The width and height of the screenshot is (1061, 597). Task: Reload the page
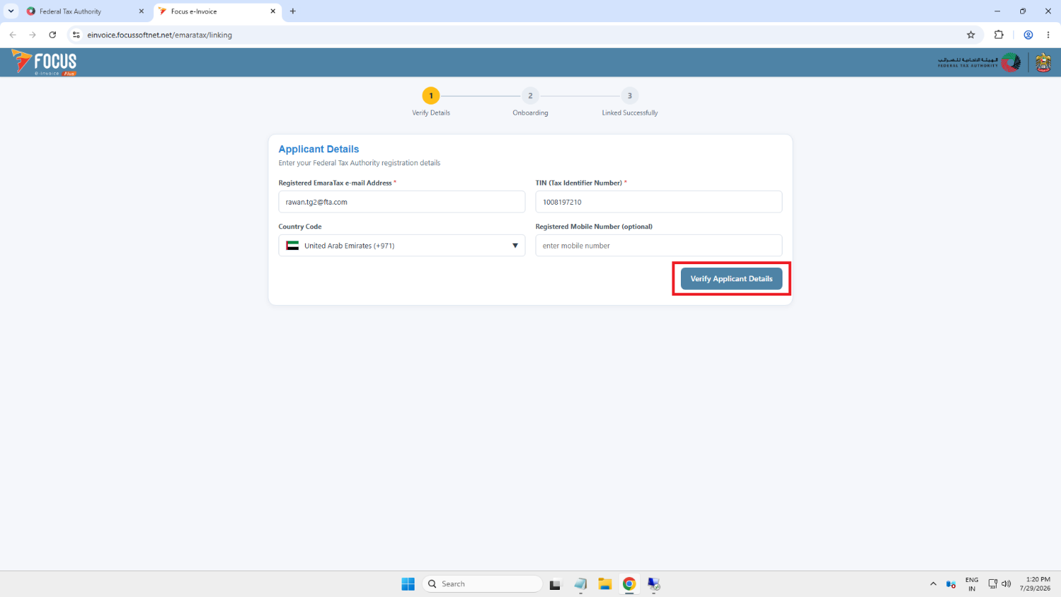coord(52,34)
